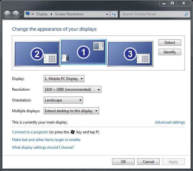Viewport: 193px width, 171px height.
Task: Click the magnifier icon in search box
Action: click(x=186, y=14)
